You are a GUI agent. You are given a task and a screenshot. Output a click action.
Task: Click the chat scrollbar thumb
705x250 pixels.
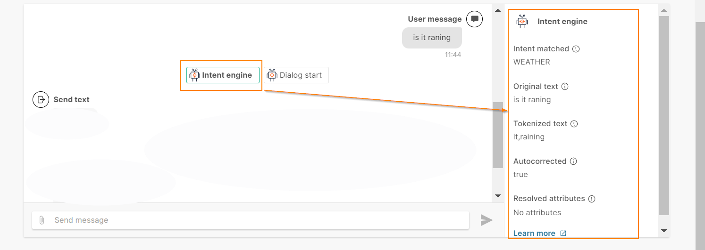tap(498, 135)
